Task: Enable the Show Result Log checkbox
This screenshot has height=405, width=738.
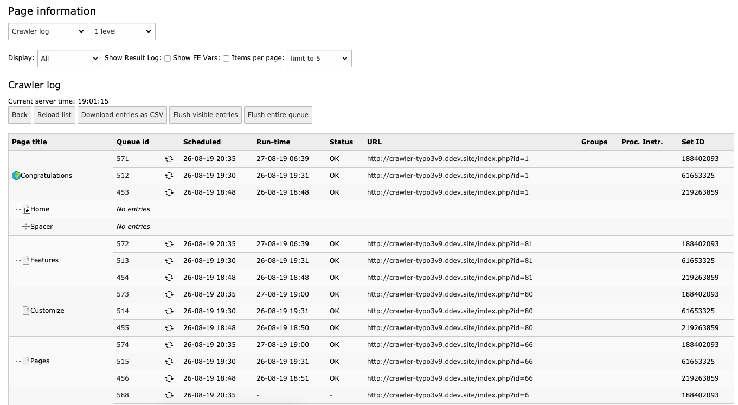Action: 168,59
